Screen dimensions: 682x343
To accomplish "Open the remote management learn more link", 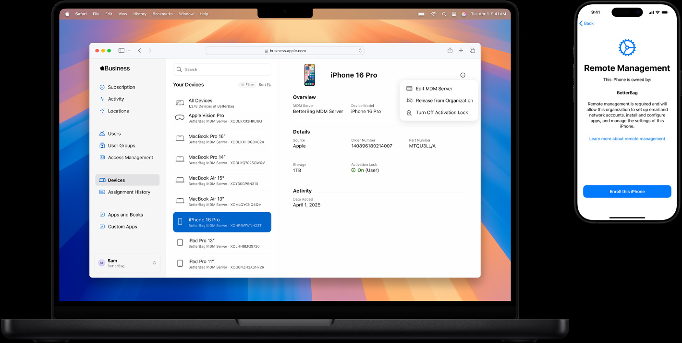I will [x=627, y=138].
